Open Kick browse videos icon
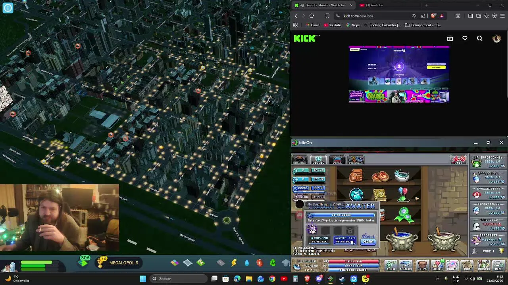 point(450,38)
